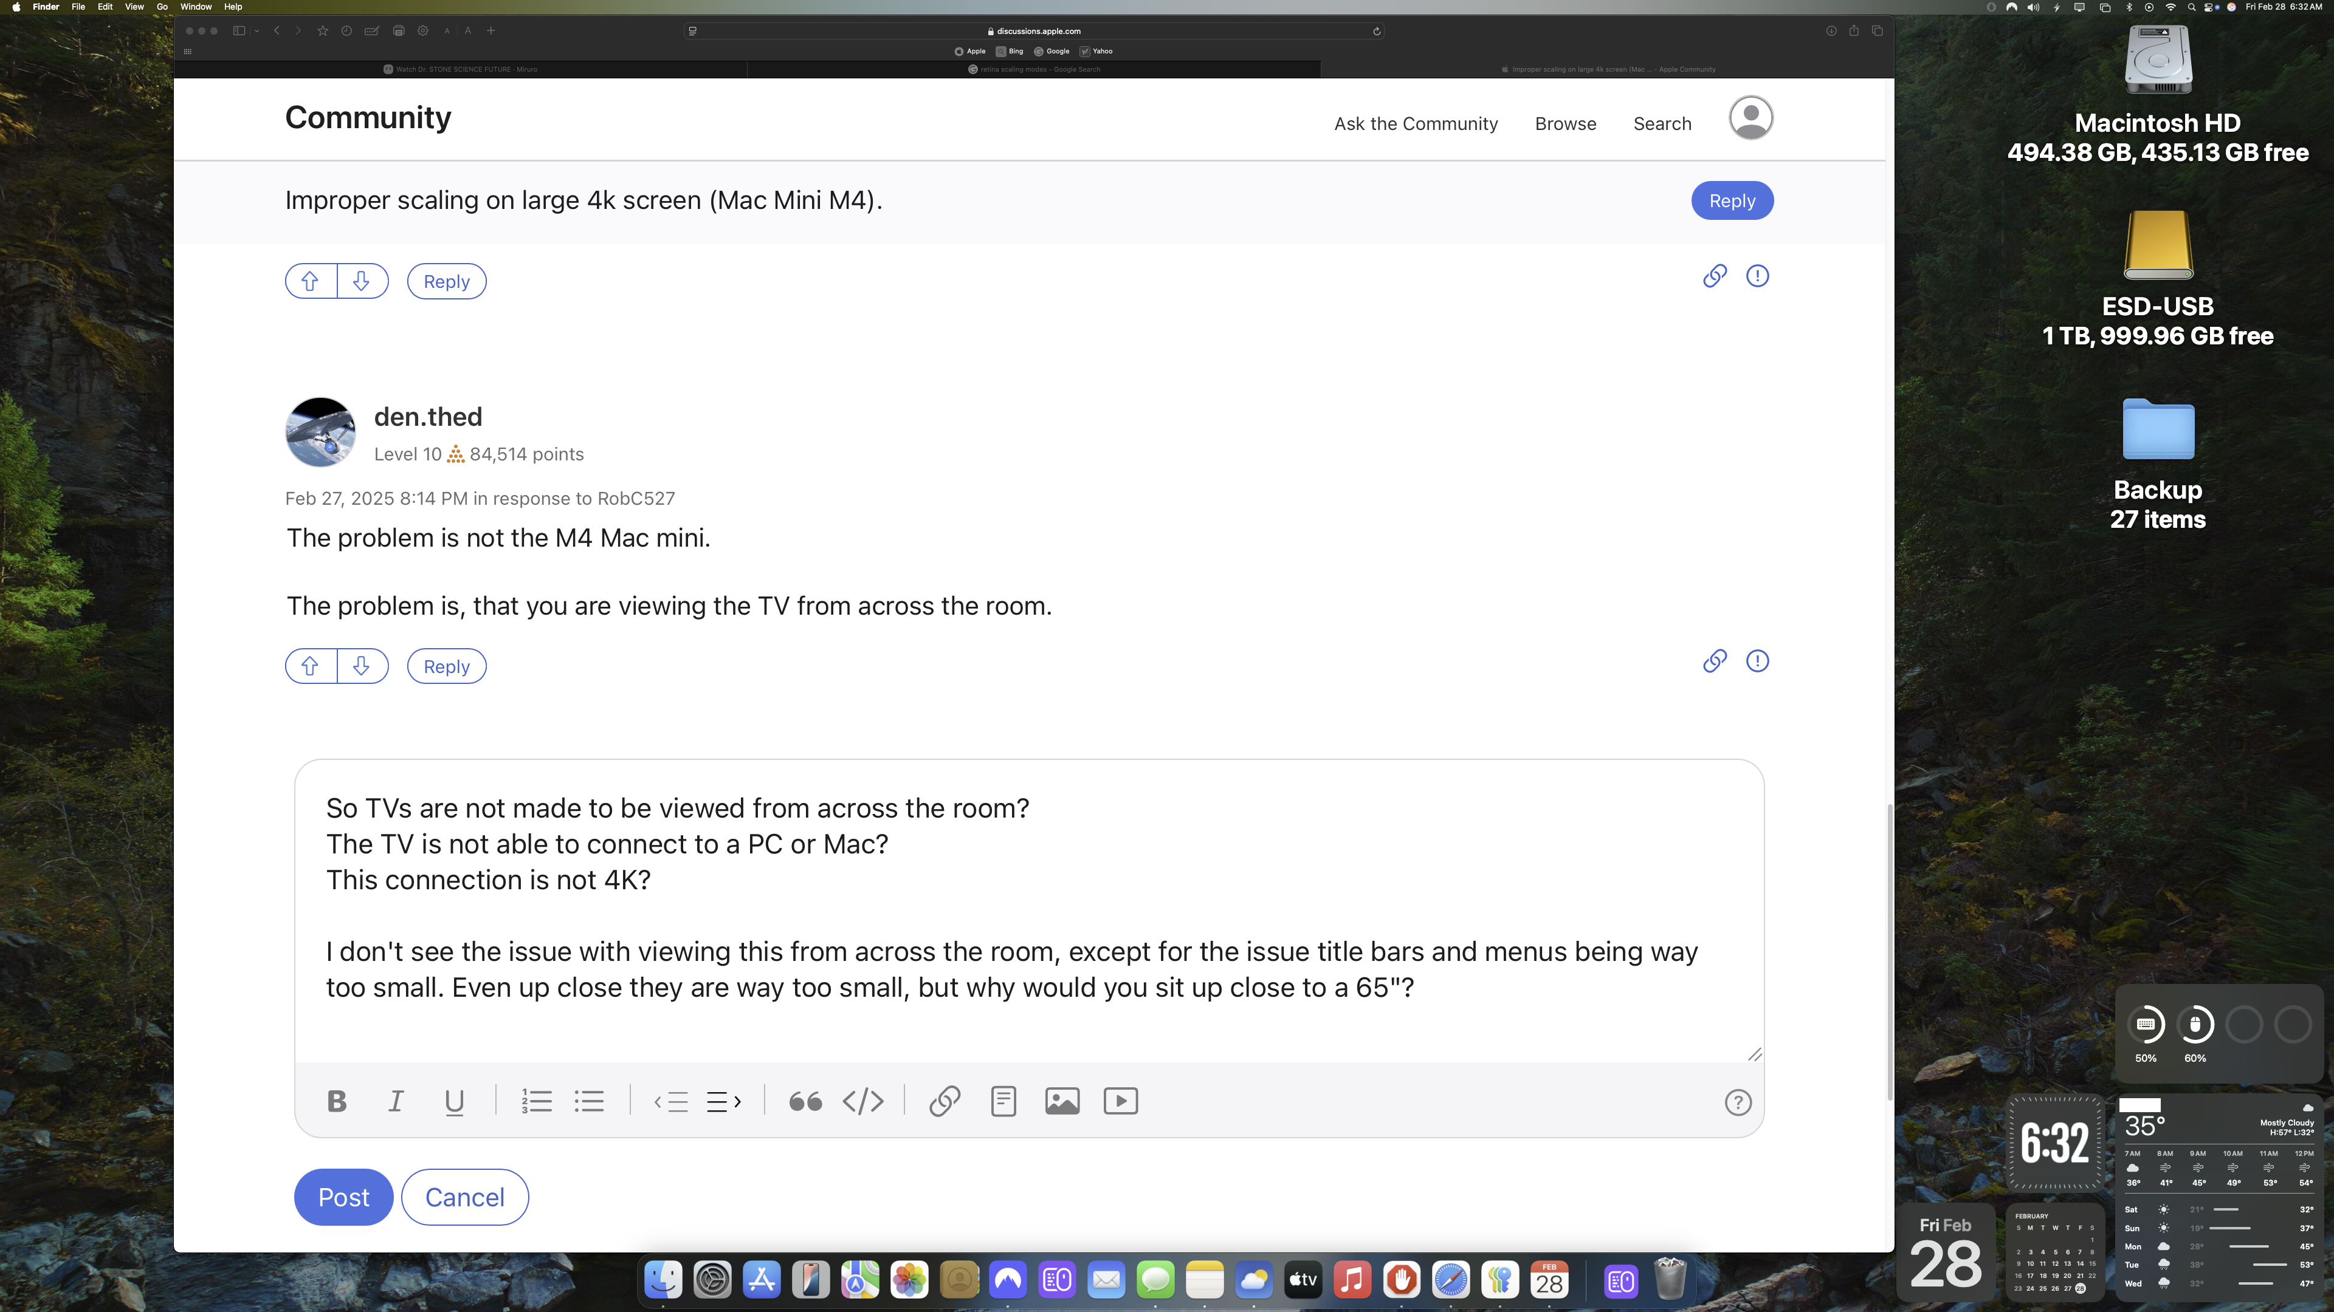Post the reply
Viewport: 2334px width, 1312px height.
click(343, 1197)
